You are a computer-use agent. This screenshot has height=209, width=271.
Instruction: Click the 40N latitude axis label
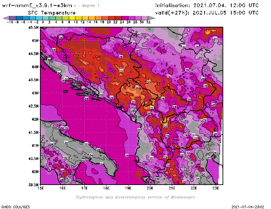click(35, 172)
